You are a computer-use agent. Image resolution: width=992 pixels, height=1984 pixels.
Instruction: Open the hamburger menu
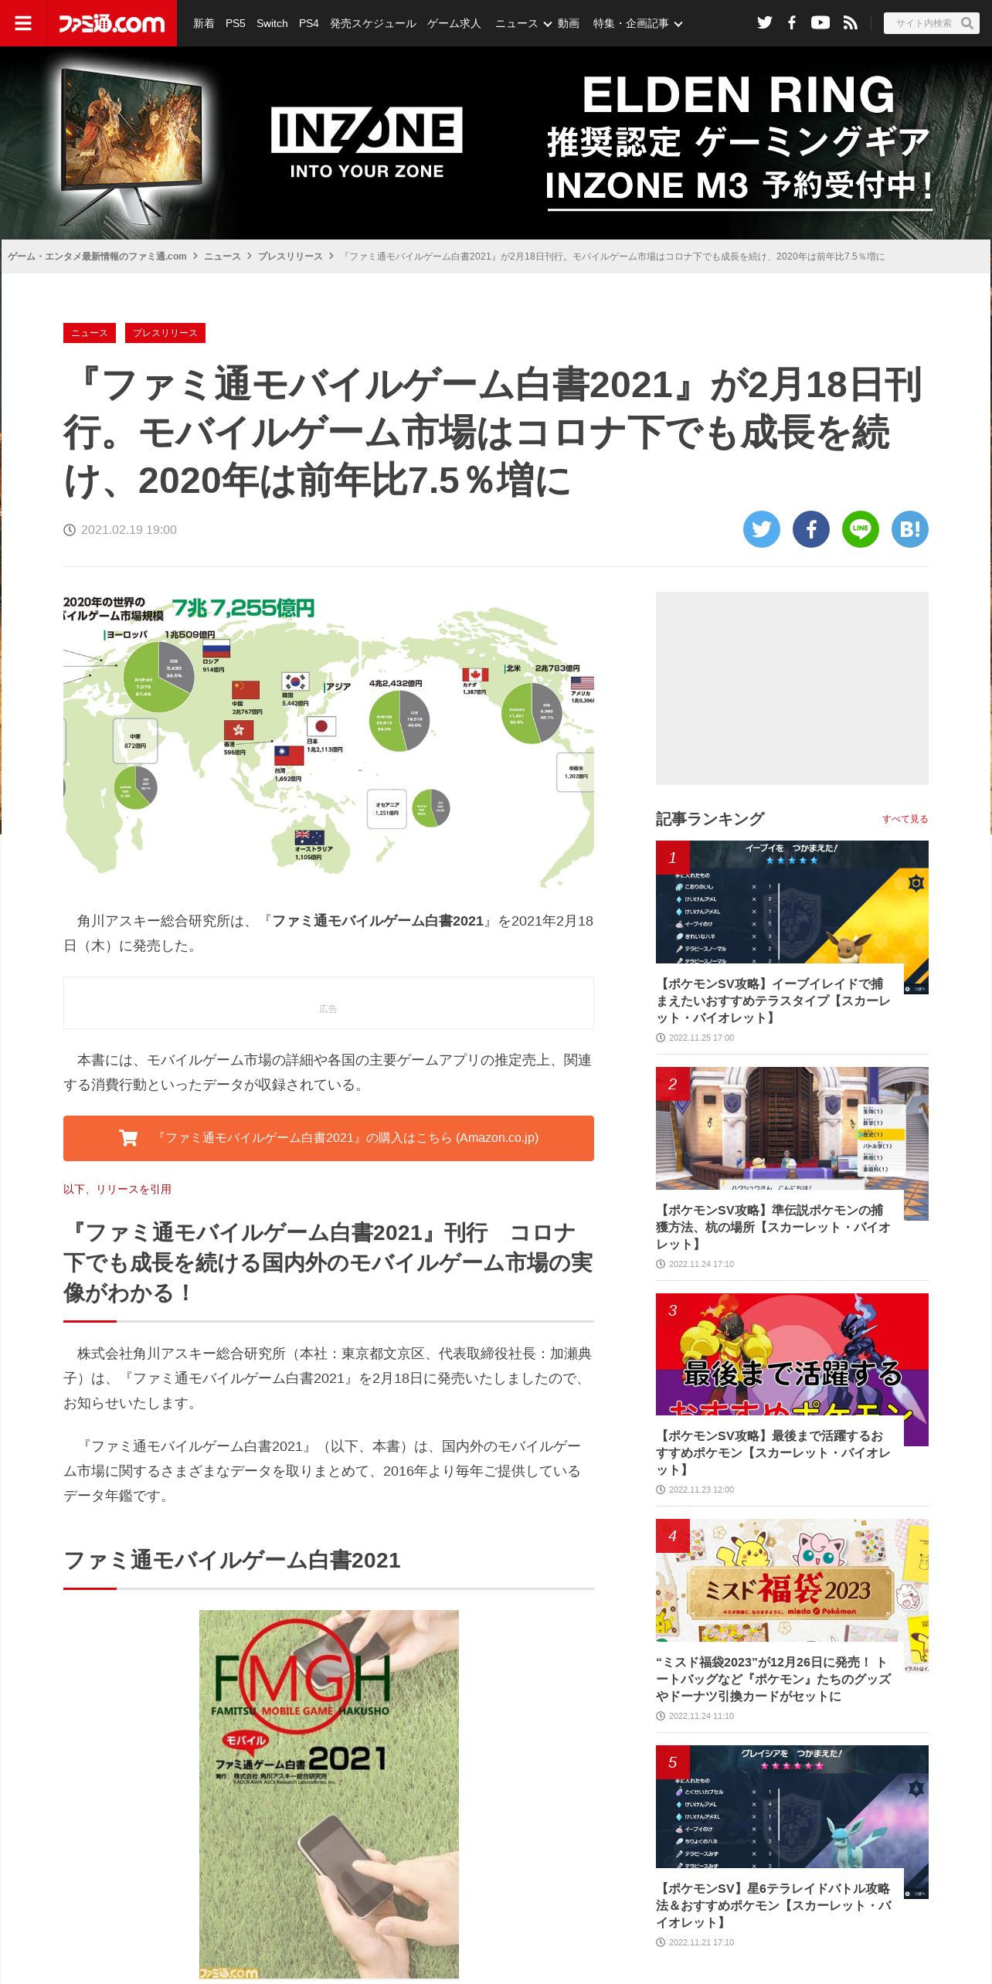[23, 23]
